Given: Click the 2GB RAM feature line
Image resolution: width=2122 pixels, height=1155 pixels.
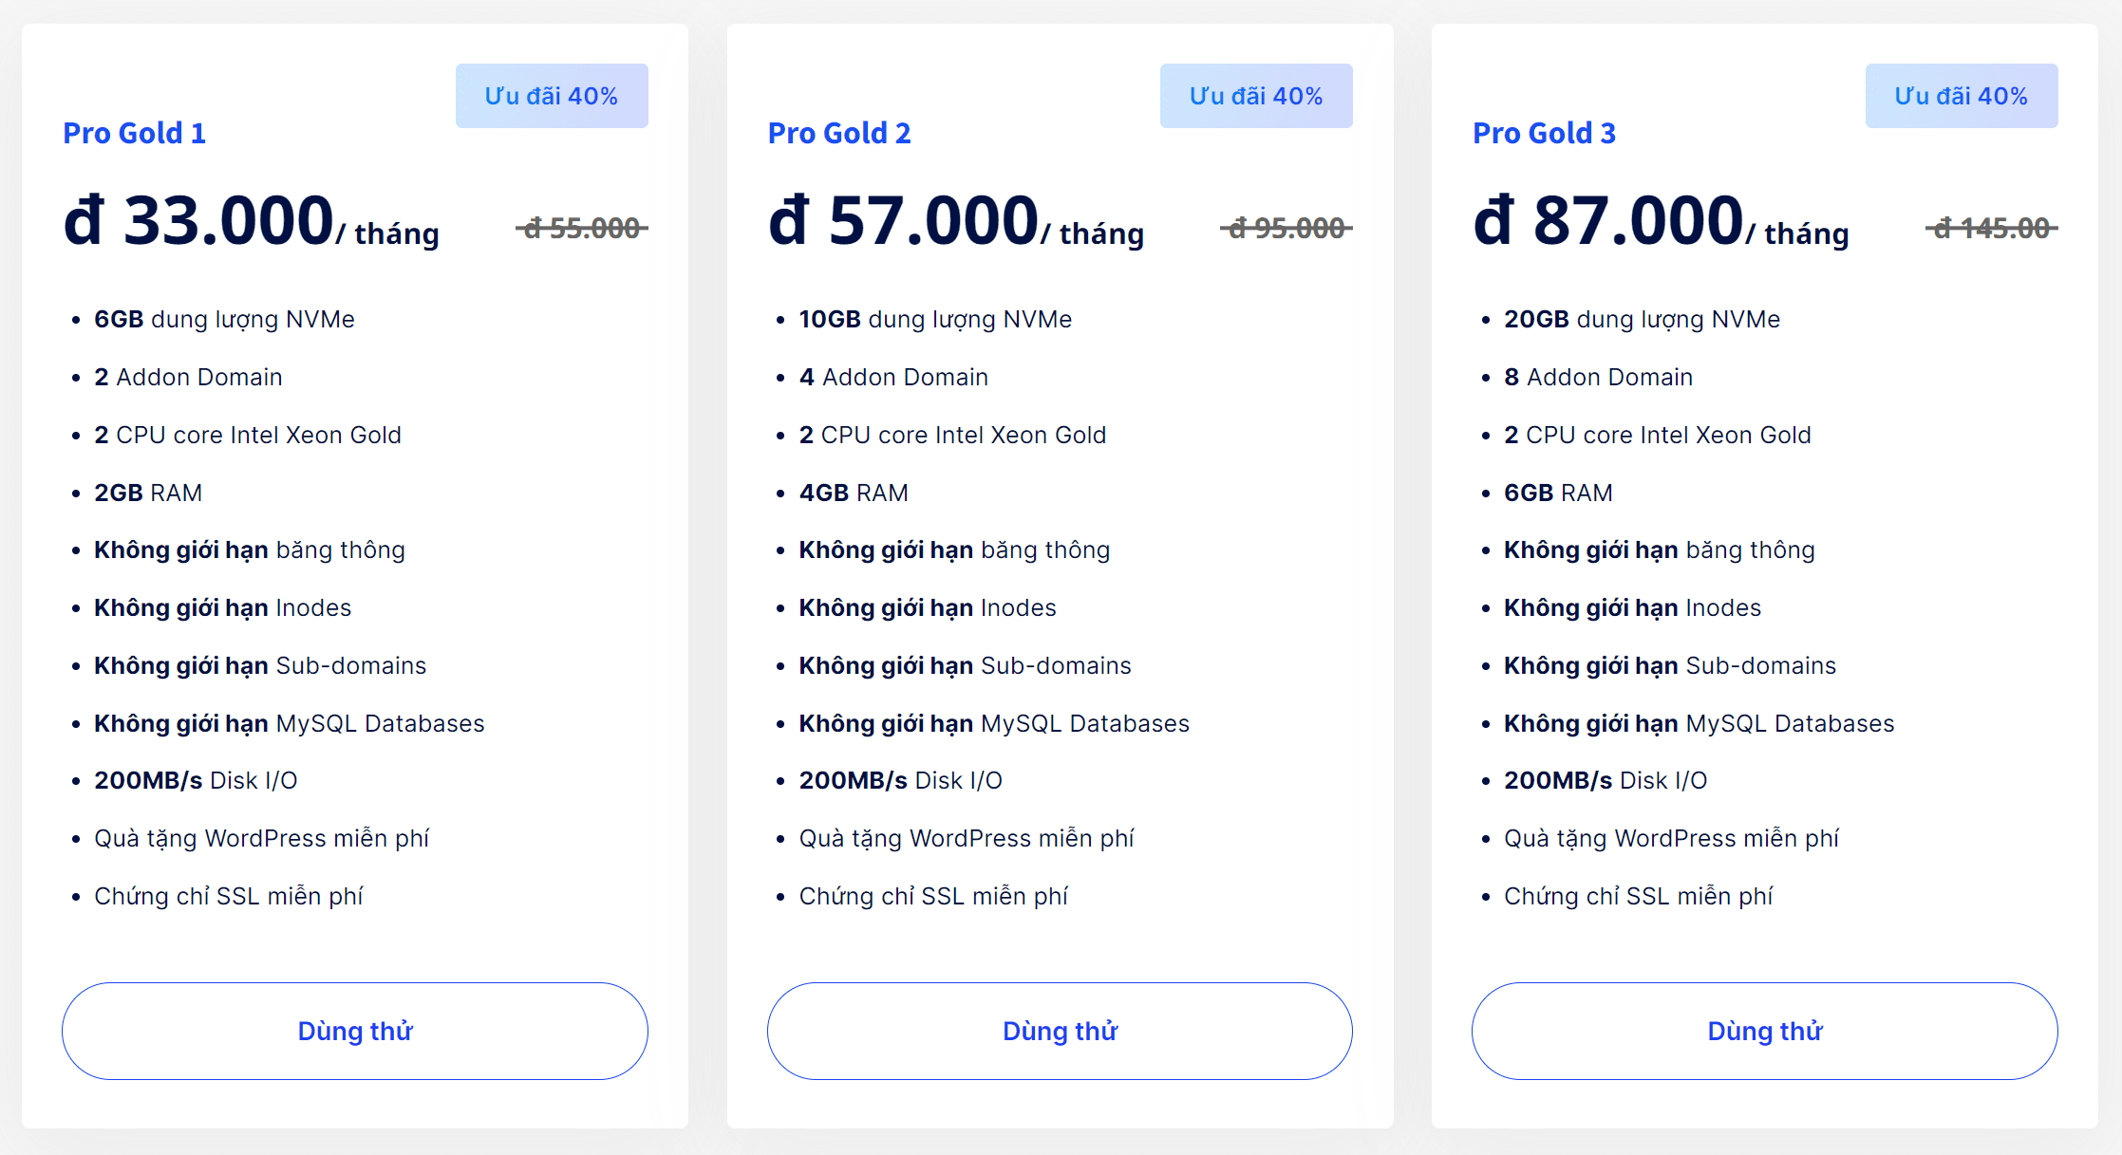Looking at the screenshot, I should [x=148, y=493].
